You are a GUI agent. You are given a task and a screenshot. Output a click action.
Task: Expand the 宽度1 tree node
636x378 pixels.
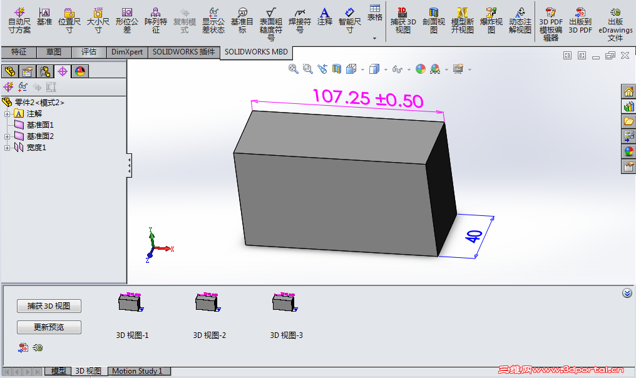(7, 148)
